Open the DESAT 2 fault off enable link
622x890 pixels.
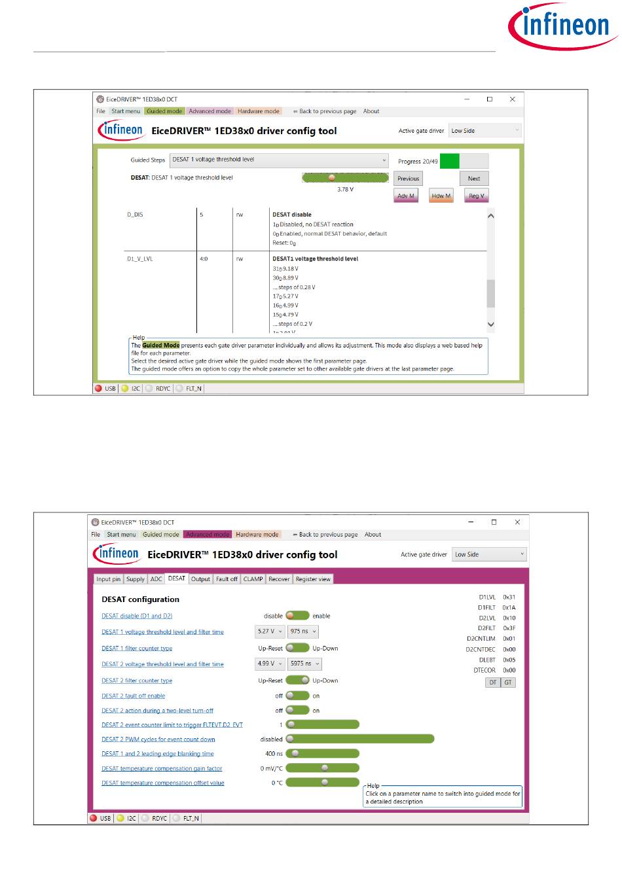(133, 696)
